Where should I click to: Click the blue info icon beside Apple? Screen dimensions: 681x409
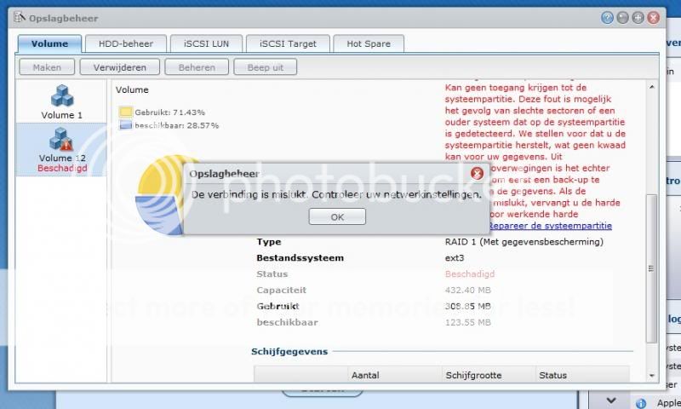[x=640, y=402]
